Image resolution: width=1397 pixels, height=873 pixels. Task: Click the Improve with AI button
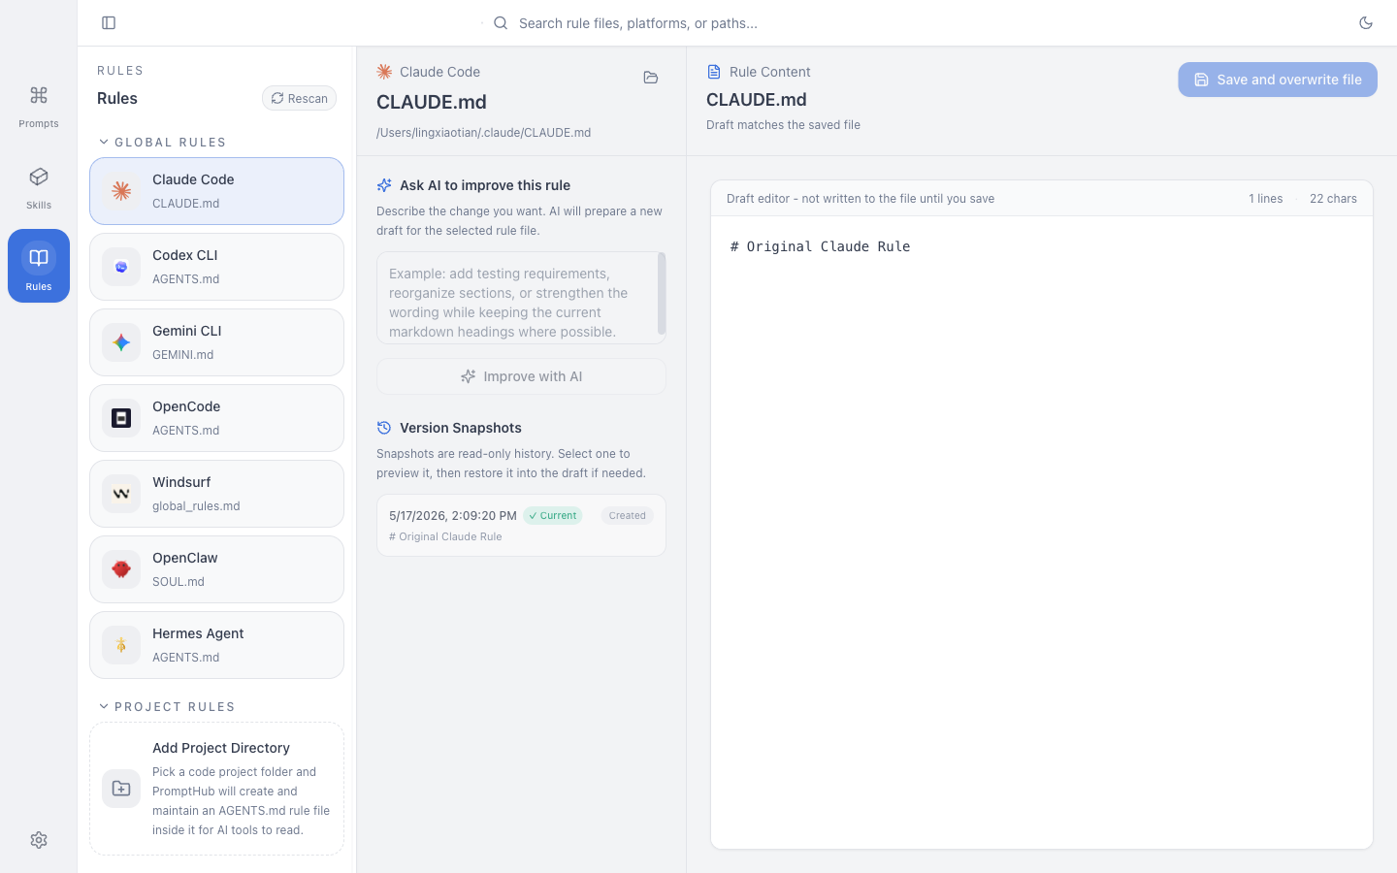click(521, 376)
